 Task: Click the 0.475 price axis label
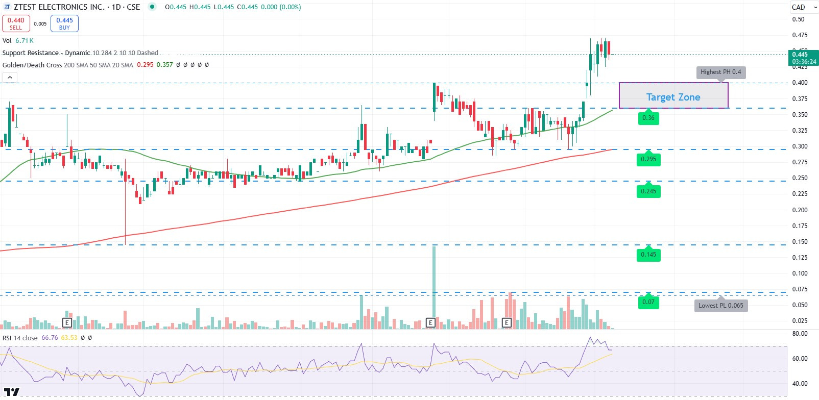pos(800,35)
